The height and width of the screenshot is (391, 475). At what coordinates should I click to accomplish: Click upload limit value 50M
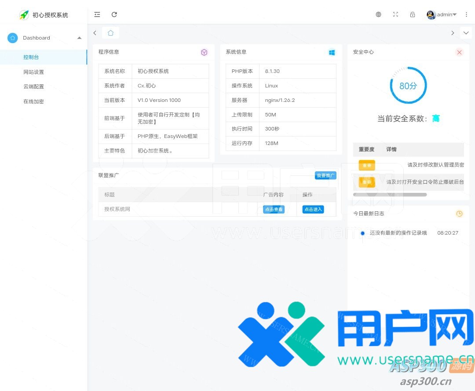click(x=270, y=115)
